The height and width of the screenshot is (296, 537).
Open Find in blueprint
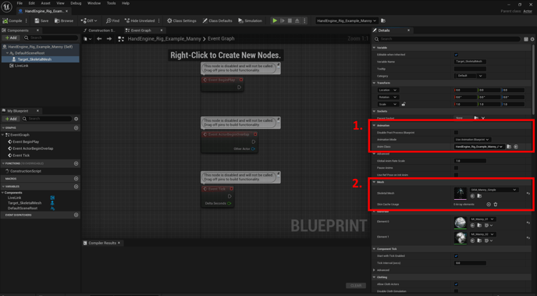pos(112,20)
